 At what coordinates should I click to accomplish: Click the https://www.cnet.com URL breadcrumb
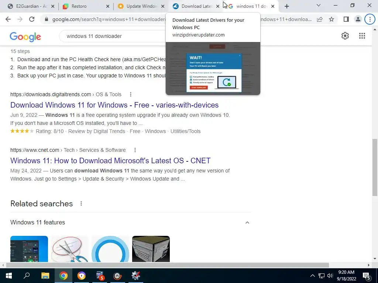point(35,150)
